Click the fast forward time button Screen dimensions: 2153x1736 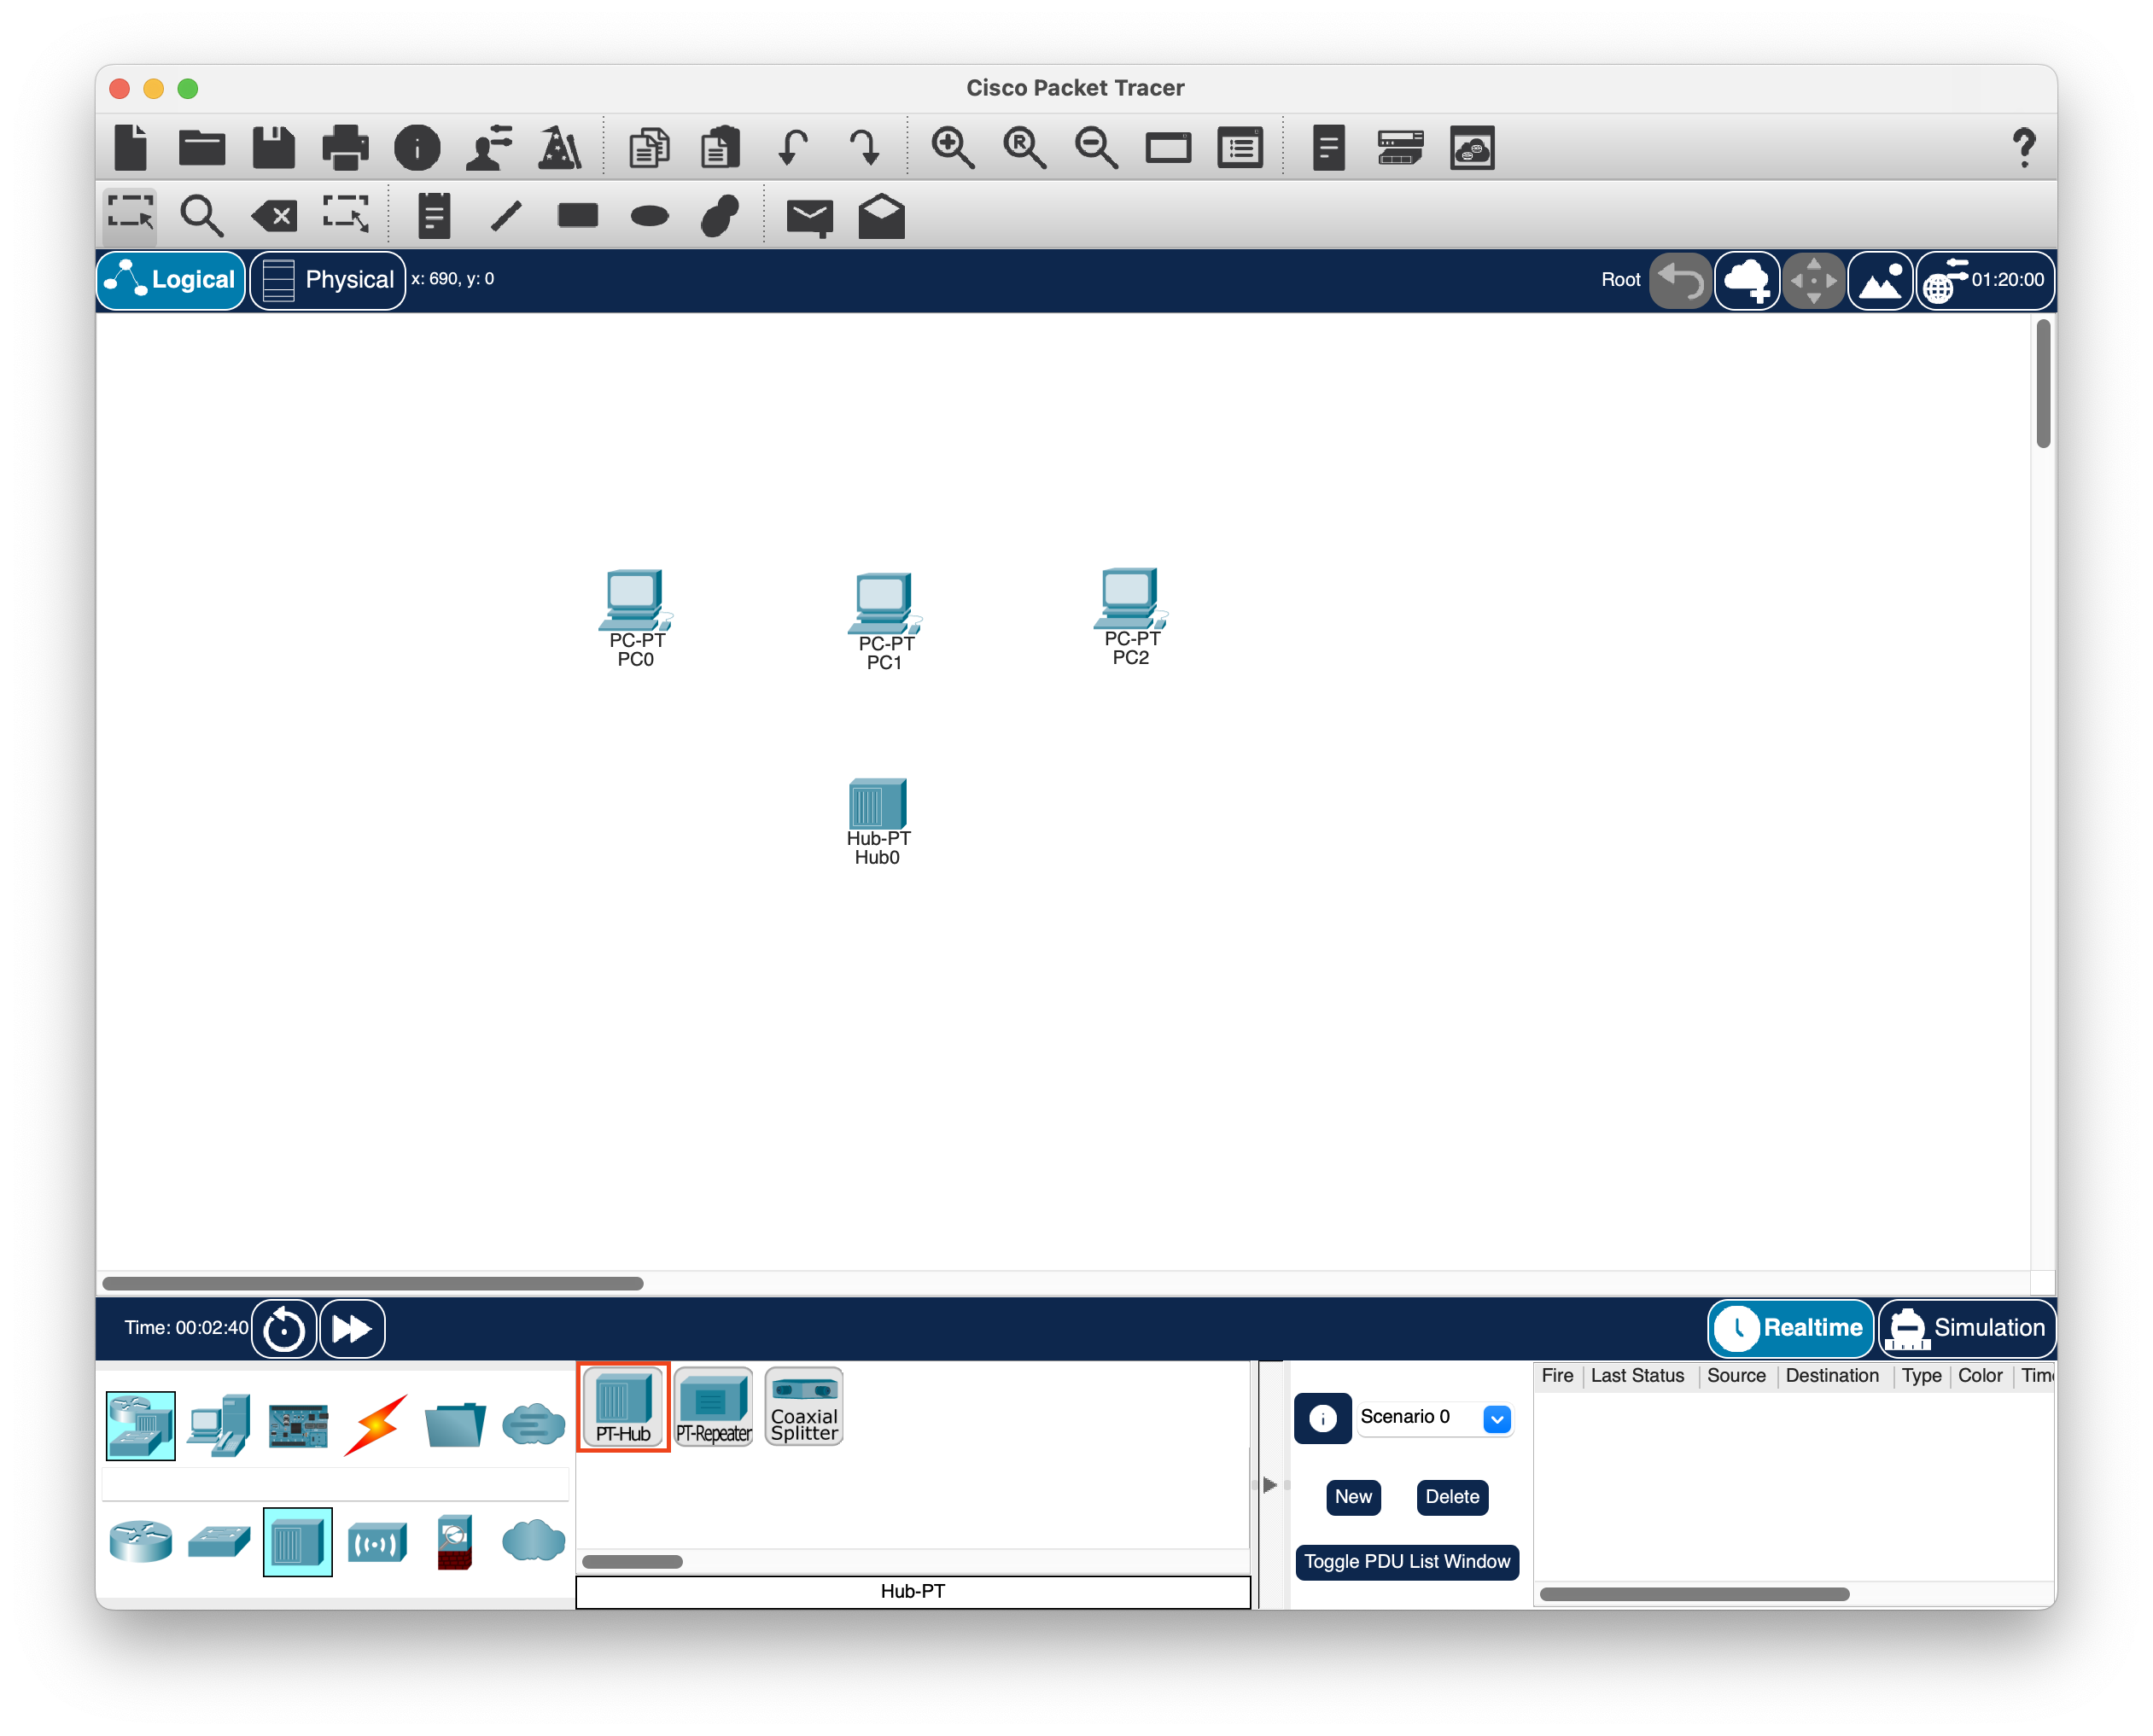(x=352, y=1329)
